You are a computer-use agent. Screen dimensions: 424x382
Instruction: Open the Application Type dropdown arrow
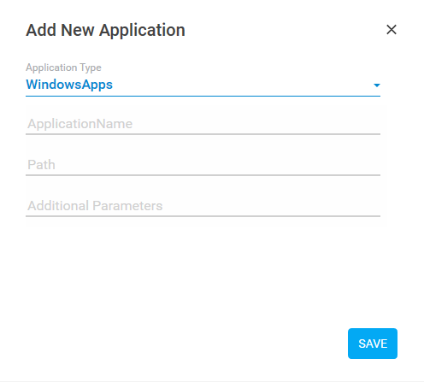[x=377, y=85]
